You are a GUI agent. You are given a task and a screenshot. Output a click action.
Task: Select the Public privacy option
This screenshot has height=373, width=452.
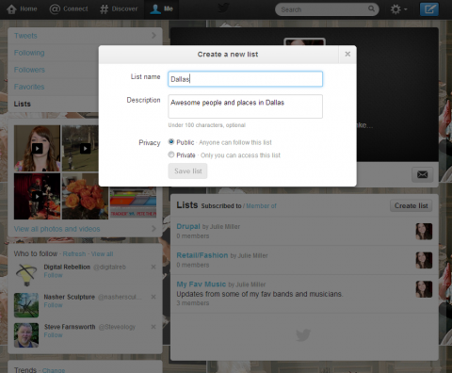[171, 142]
